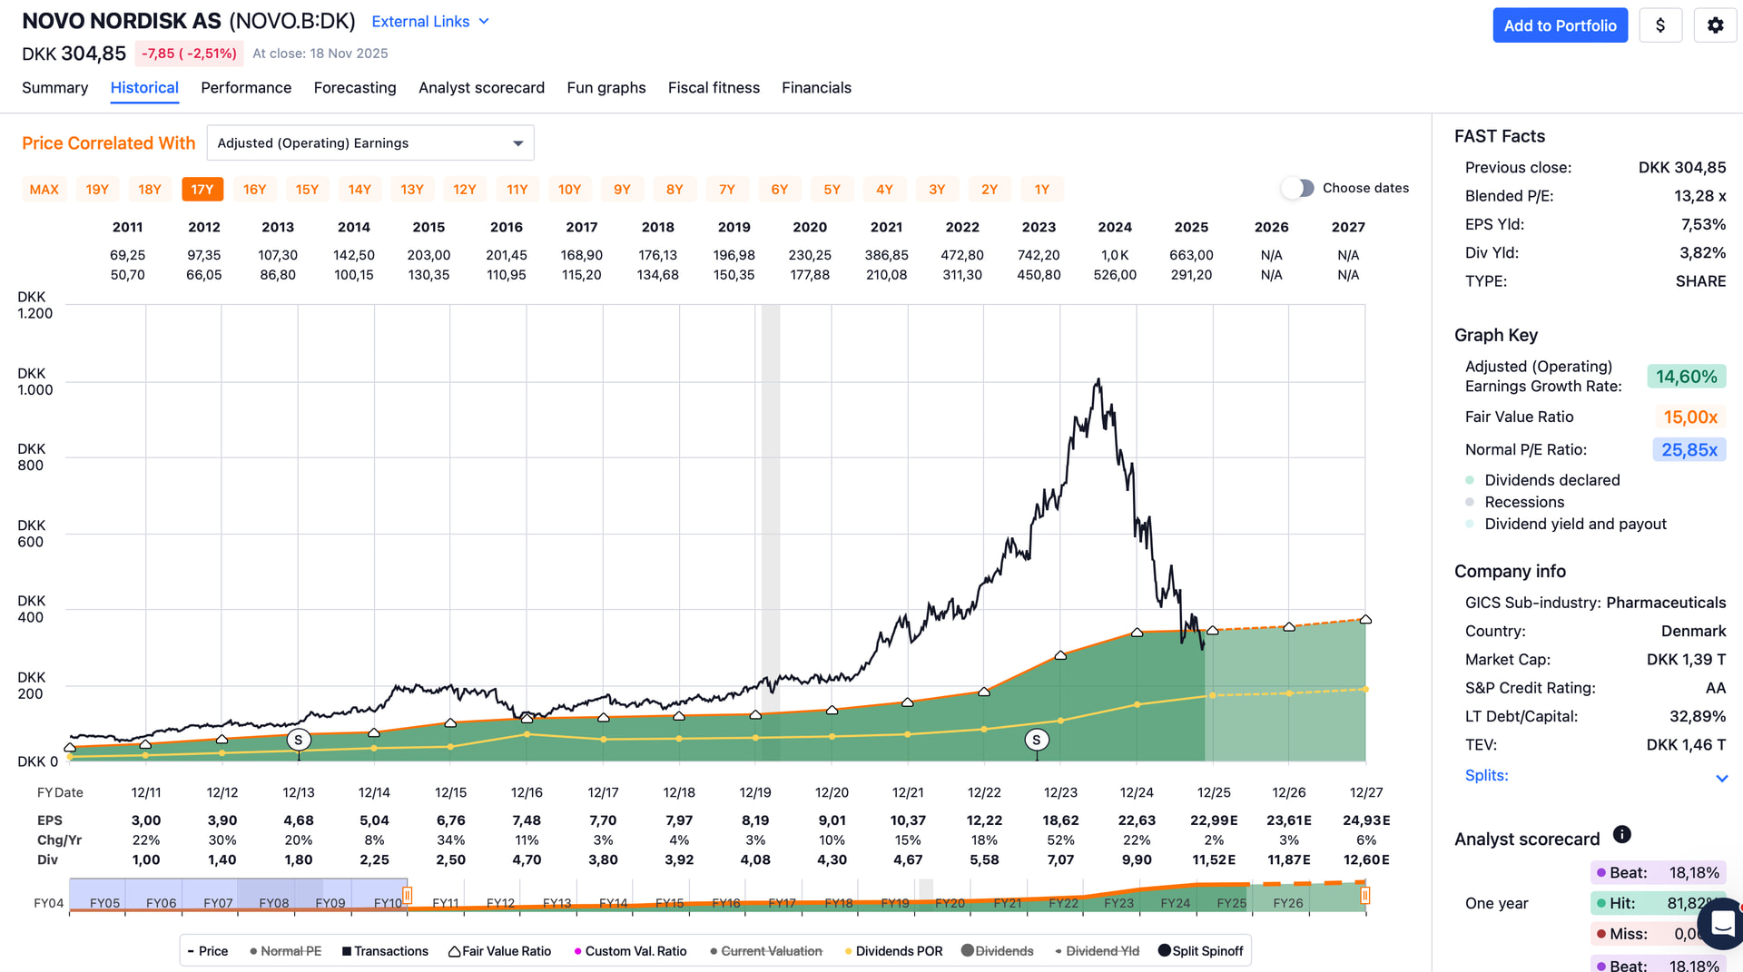Click the dollar sign currency icon

coord(1660,25)
